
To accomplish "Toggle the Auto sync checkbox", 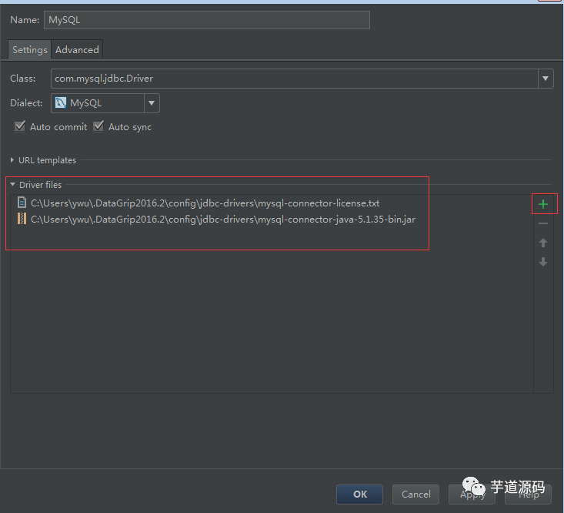I will click(x=98, y=126).
